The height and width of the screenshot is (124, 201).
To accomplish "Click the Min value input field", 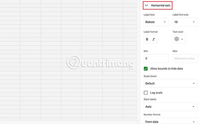I will [x=156, y=58].
